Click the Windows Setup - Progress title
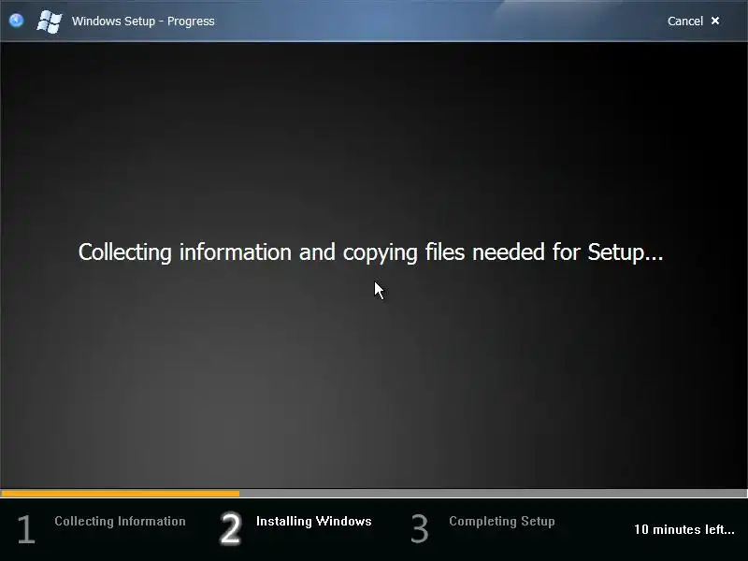This screenshot has width=748, height=561. click(x=143, y=21)
